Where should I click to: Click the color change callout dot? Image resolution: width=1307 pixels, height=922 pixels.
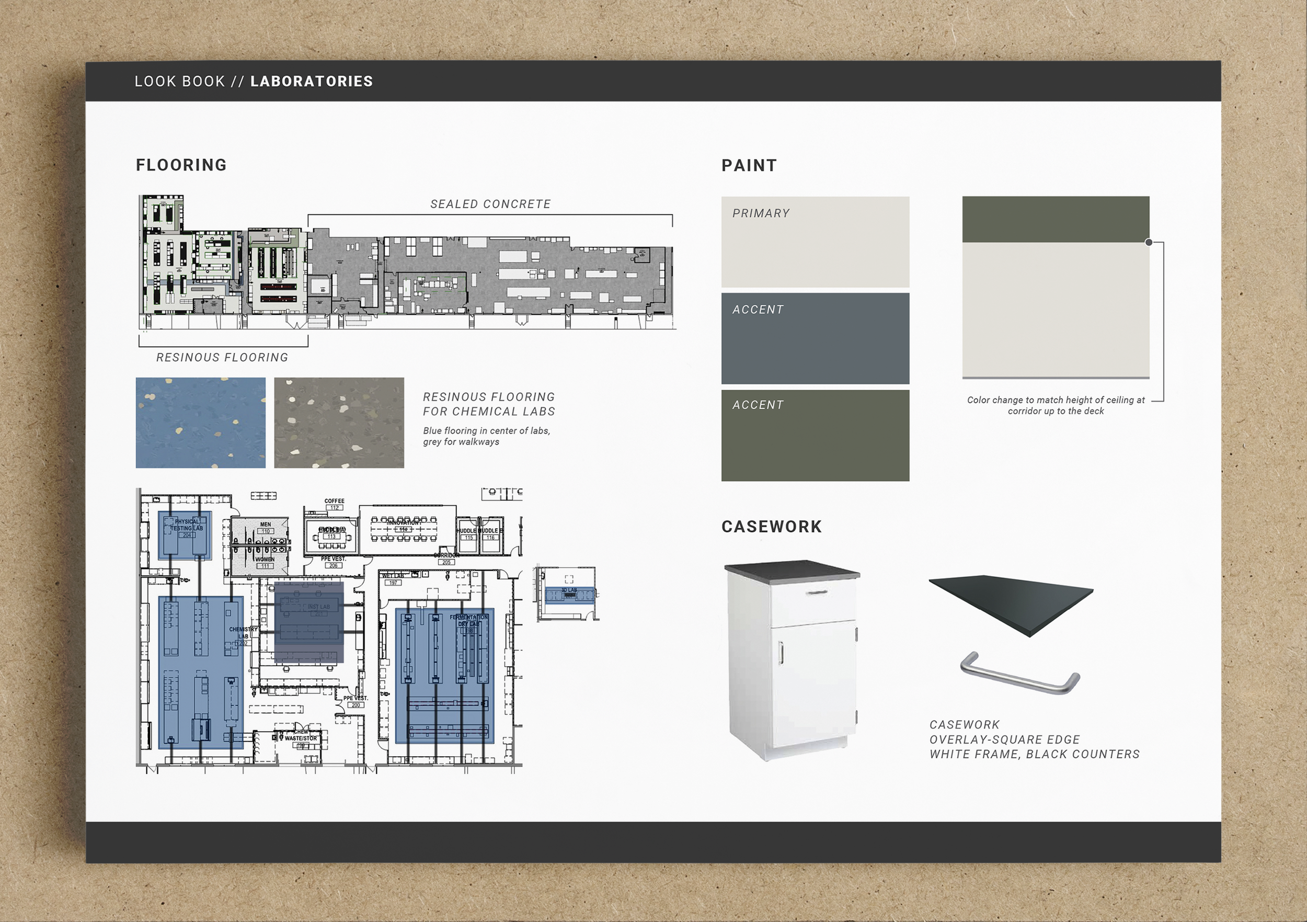(1149, 243)
